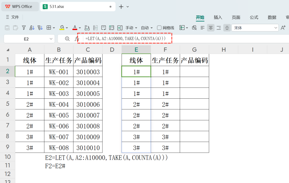The width and height of the screenshot is (289, 183).
Task: Toggle the 网格线 gridlines checkbox
Action: click(159, 28)
